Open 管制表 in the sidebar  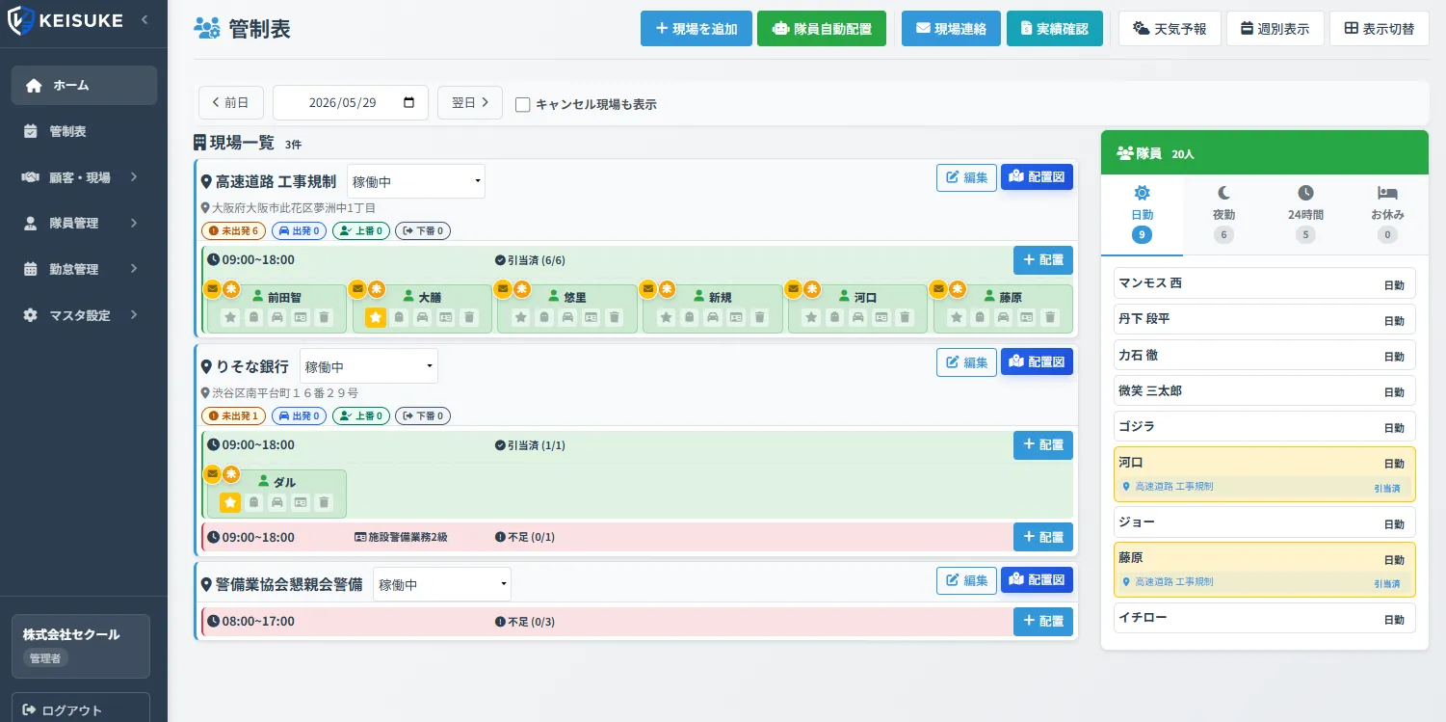(x=84, y=131)
